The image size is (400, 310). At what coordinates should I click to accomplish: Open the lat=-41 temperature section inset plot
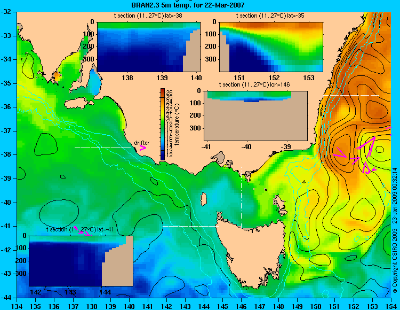(x=81, y=261)
